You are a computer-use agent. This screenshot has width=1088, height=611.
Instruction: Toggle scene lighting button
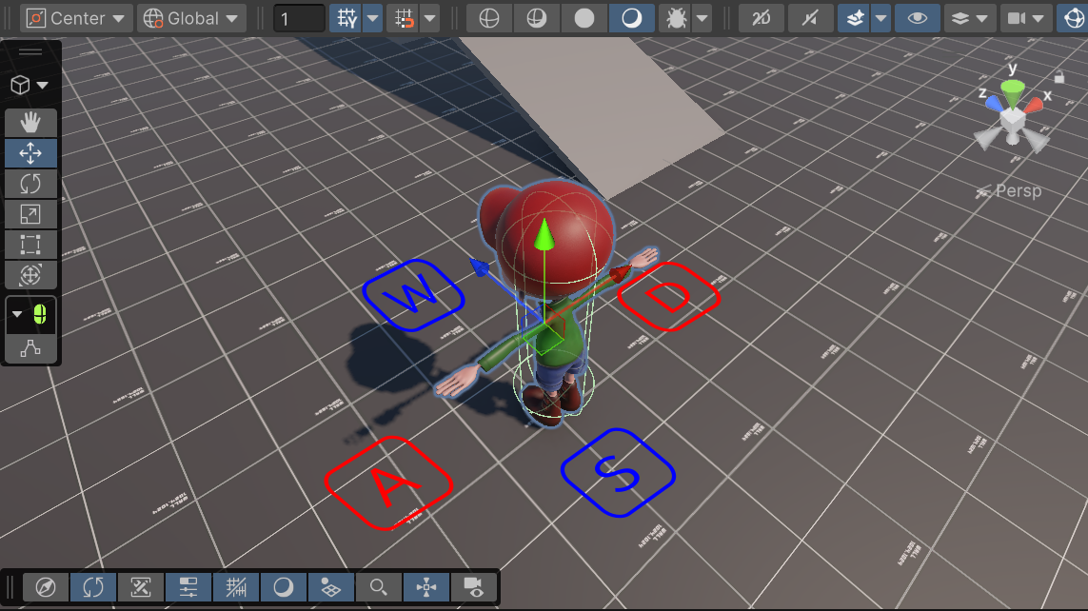809,19
